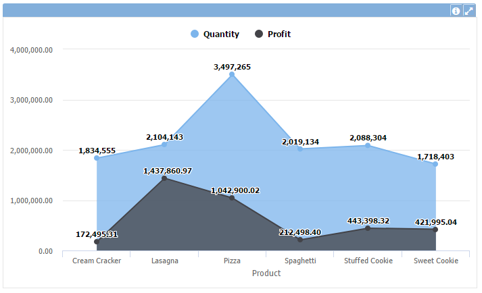Click the Cream Cracker quantity data point

click(97, 158)
